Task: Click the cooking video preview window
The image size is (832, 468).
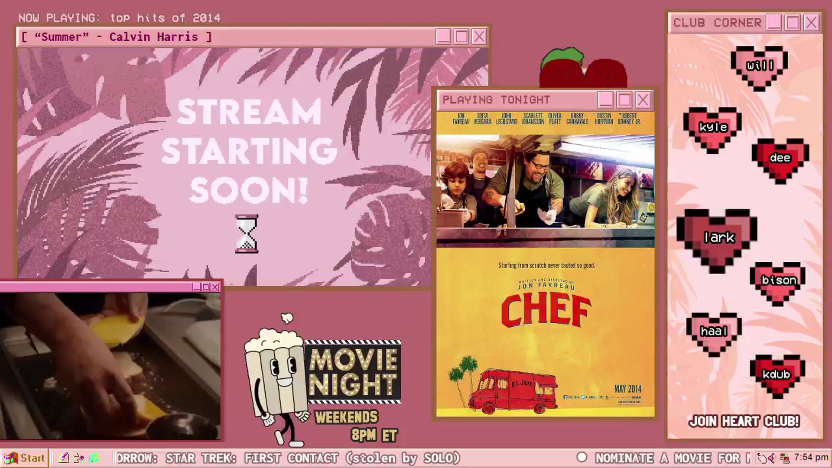Action: pyautogui.click(x=110, y=366)
